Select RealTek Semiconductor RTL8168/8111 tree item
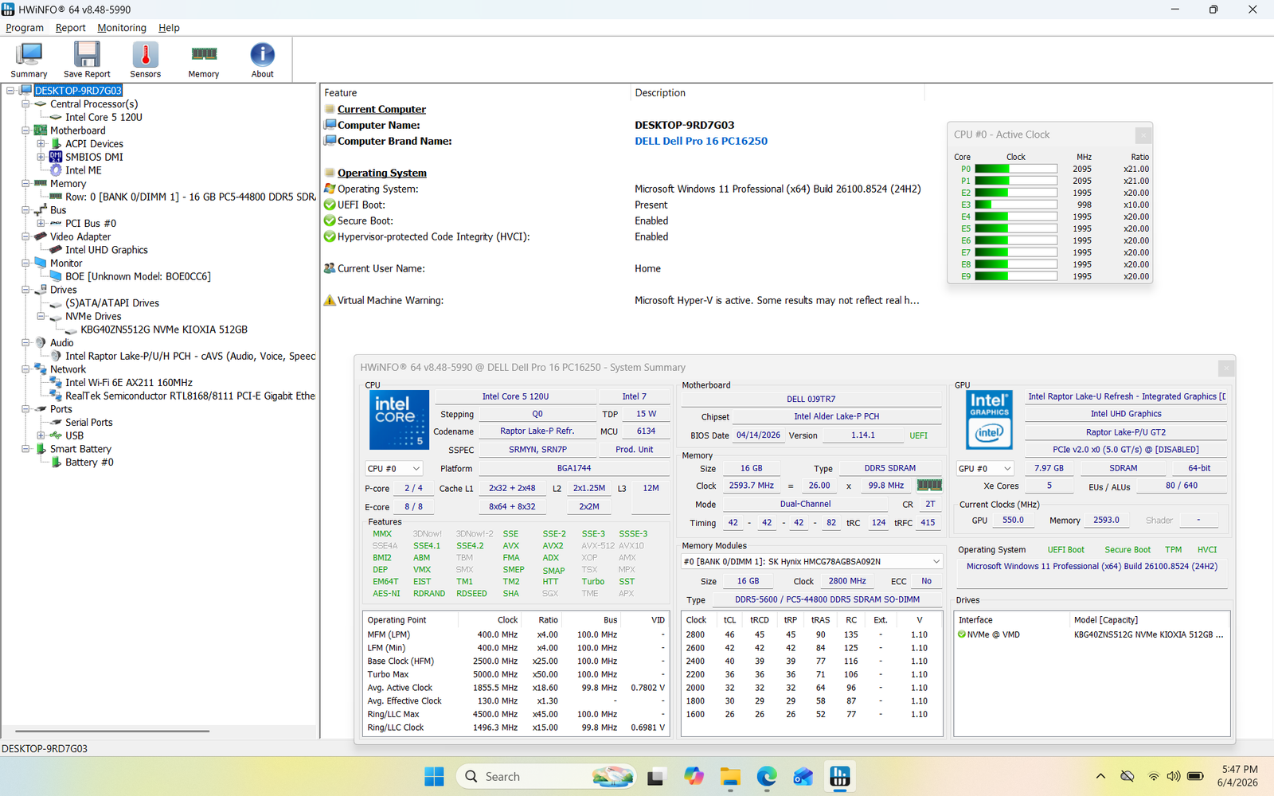 pyautogui.click(x=190, y=396)
